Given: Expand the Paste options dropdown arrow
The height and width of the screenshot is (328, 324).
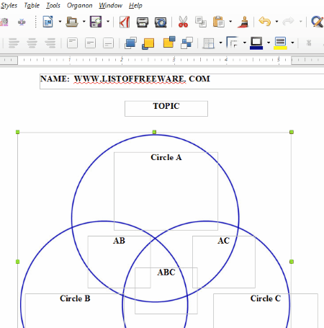Looking at the screenshot, I should (230, 22).
